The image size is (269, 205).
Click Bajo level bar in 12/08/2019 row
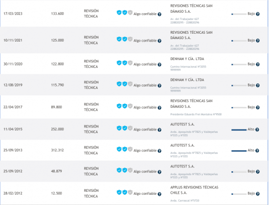coord(239,85)
